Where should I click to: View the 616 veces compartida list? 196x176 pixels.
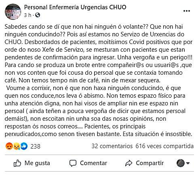[x=164, y=146]
